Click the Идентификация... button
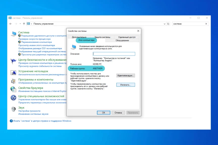218x145 pixels. point(126,76)
